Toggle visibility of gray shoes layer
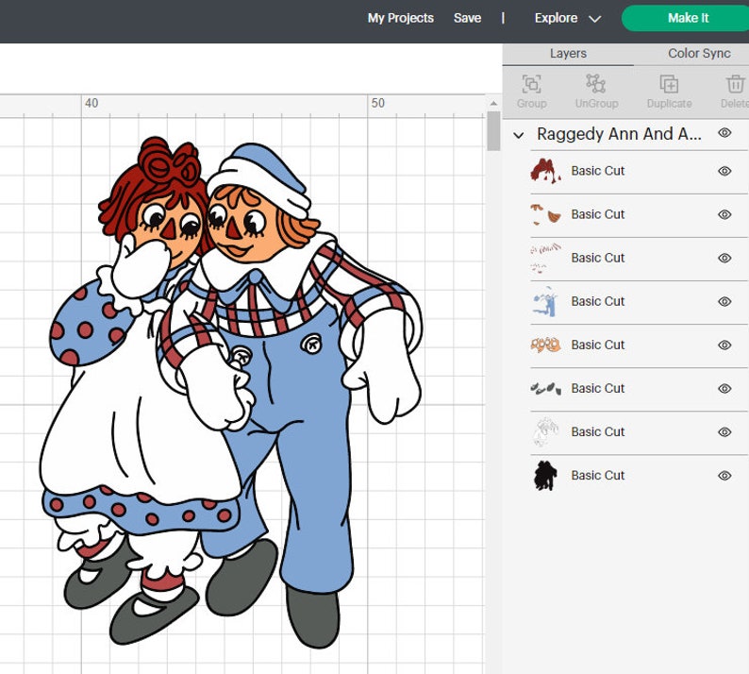 [724, 389]
